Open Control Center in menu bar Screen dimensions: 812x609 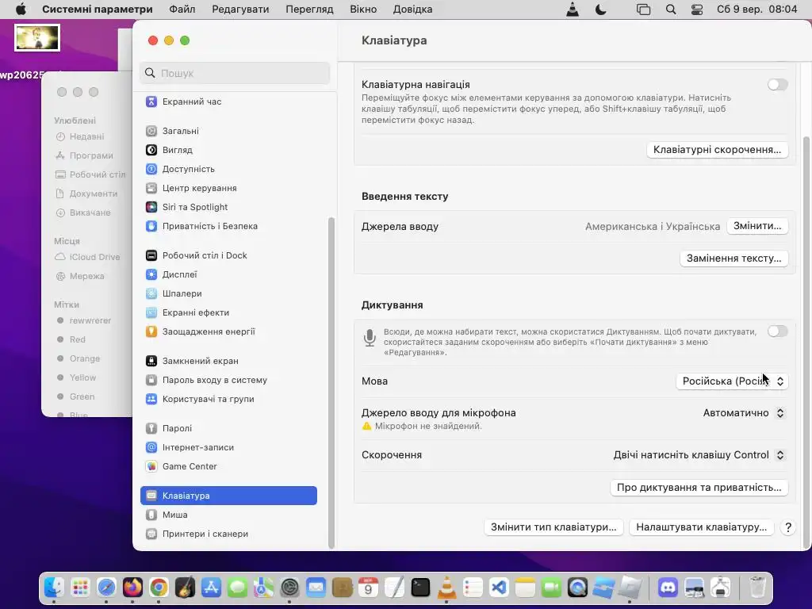point(697,10)
